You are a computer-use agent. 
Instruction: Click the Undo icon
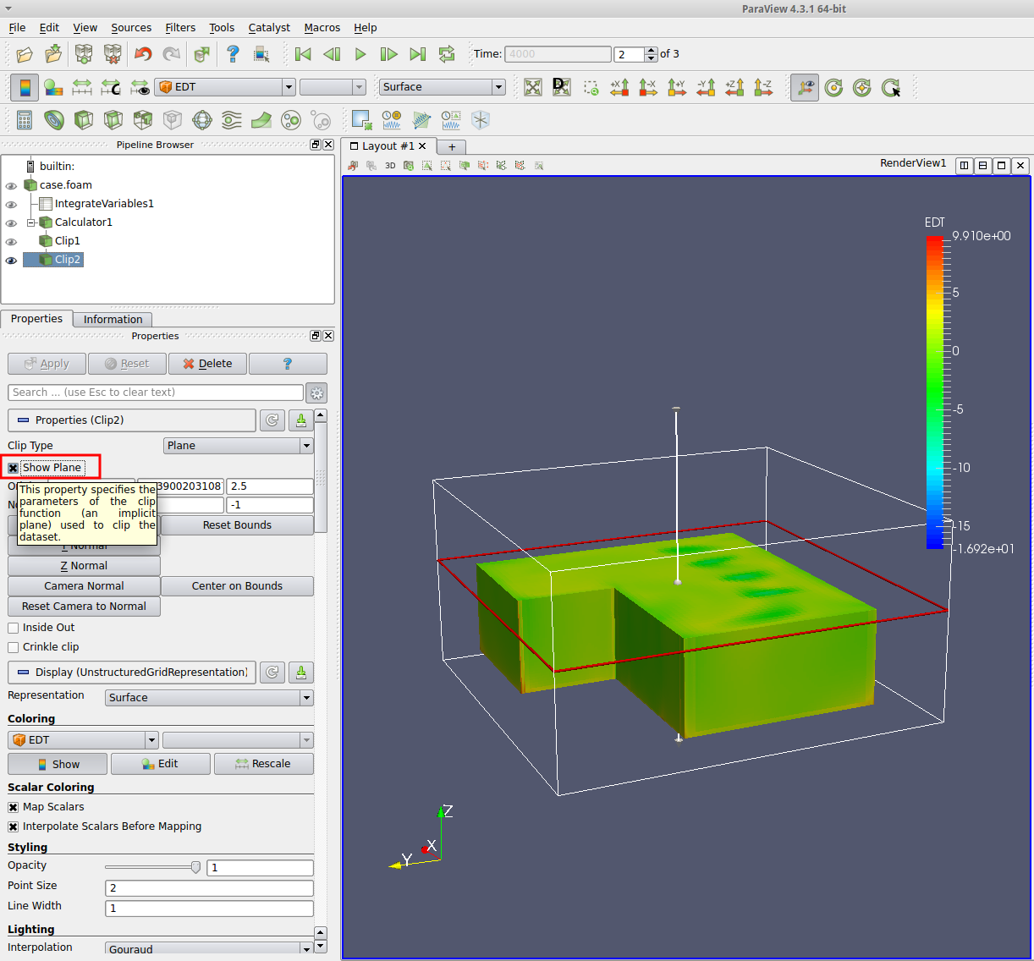[x=143, y=54]
